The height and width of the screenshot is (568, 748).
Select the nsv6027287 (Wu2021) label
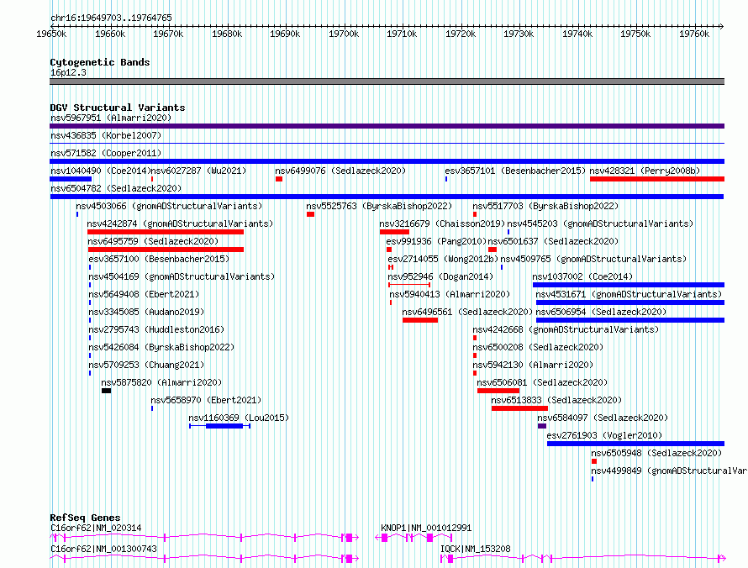pyautogui.click(x=198, y=171)
